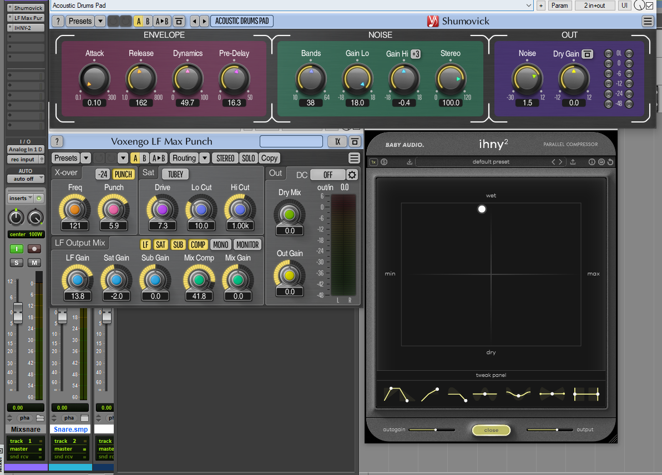Click the X-over section tab
Image resolution: width=662 pixels, height=475 pixels.
(x=66, y=172)
